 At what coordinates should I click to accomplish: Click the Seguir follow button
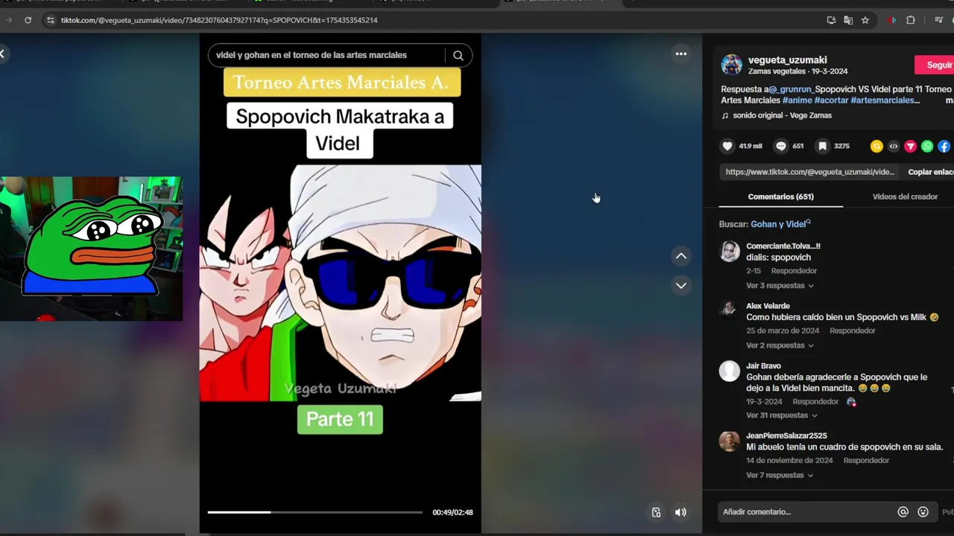(x=935, y=65)
